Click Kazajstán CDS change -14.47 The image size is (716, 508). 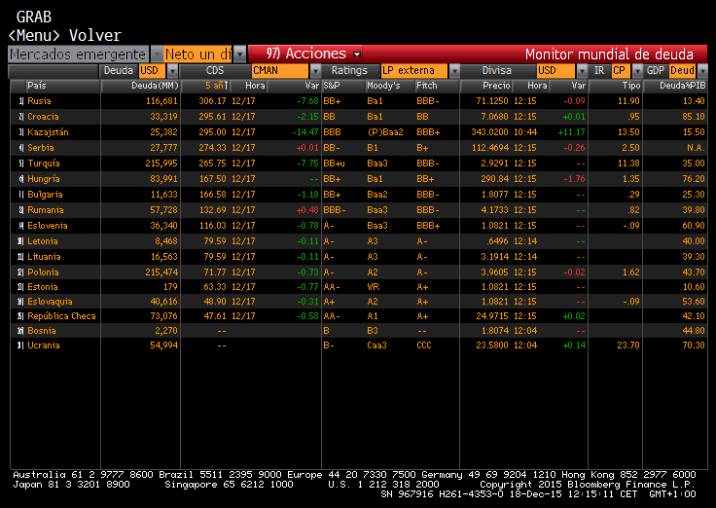coord(305,132)
